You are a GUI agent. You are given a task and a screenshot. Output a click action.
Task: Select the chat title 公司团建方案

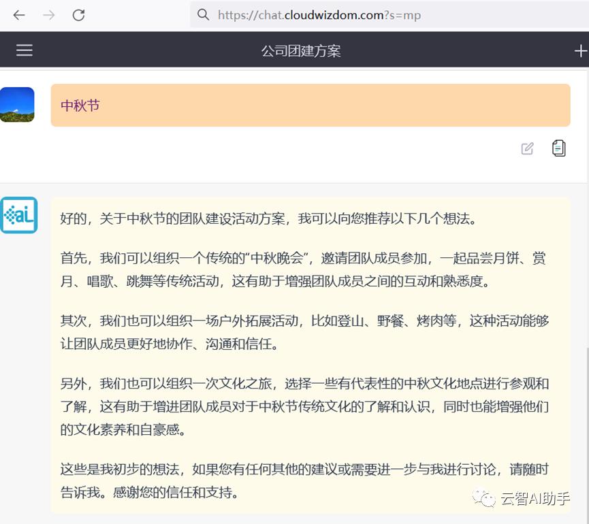tap(300, 50)
